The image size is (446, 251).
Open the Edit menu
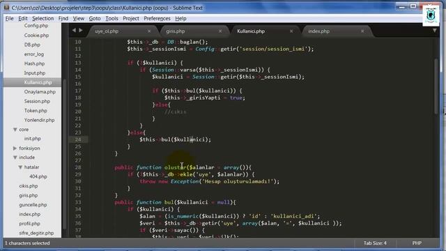point(23,19)
